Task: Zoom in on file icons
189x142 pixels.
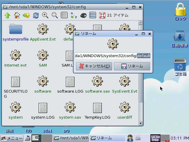Action: tap(45, 15)
